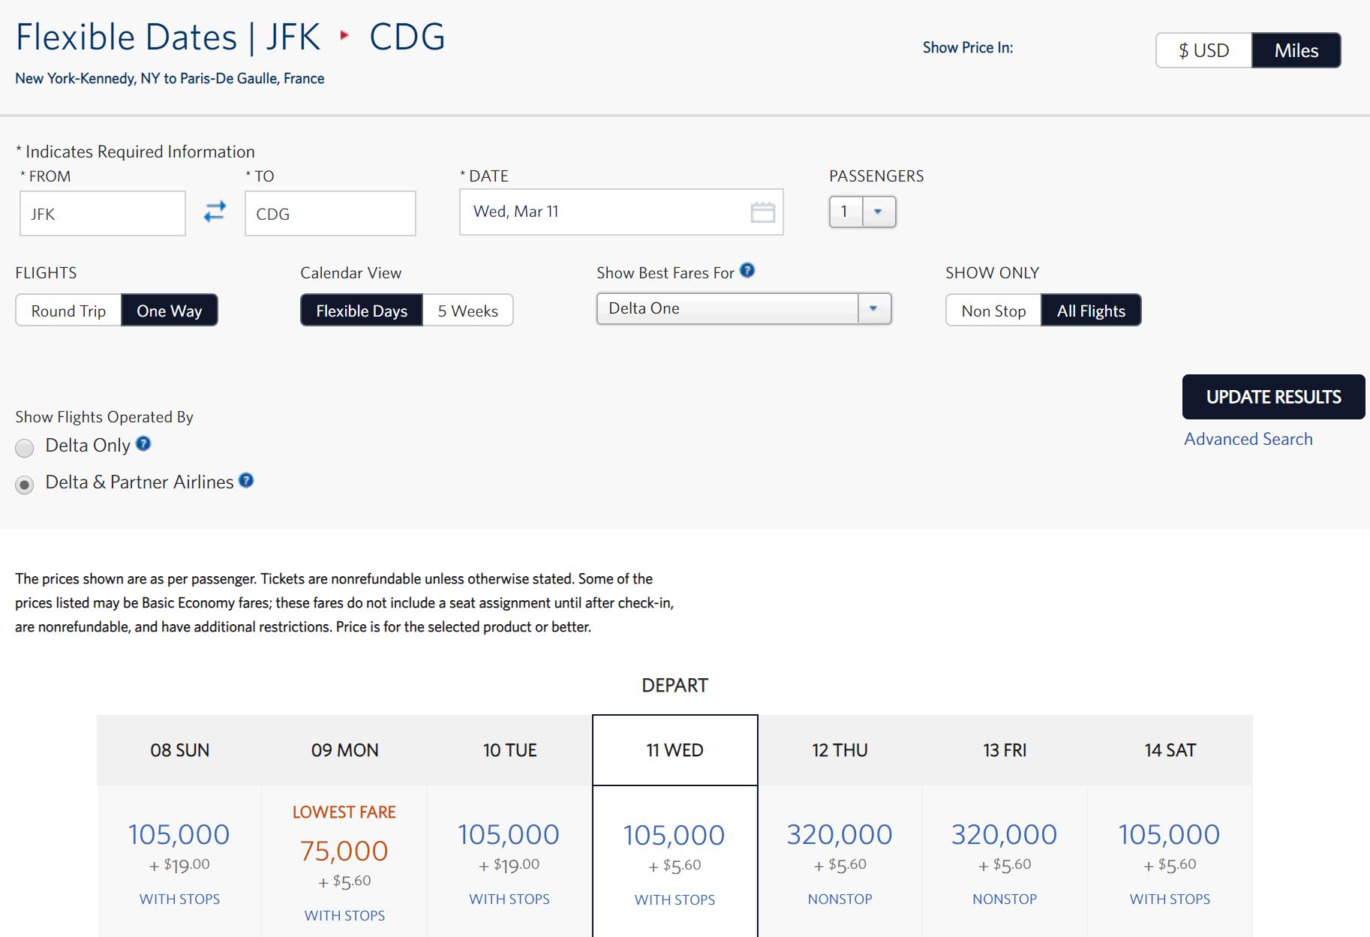
Task: Select the 12 THU date column
Action: click(840, 750)
